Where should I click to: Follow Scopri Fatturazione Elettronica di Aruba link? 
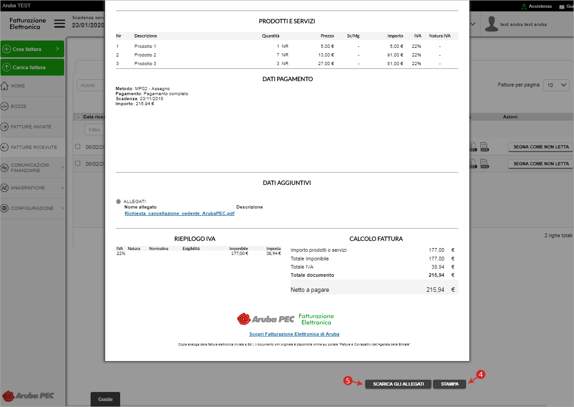coord(294,334)
